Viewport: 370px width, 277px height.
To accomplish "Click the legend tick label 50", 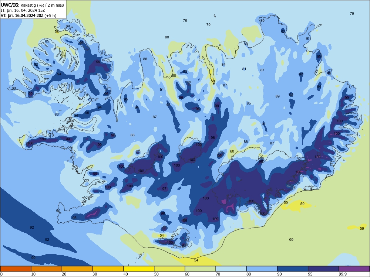I will pos(156,274).
